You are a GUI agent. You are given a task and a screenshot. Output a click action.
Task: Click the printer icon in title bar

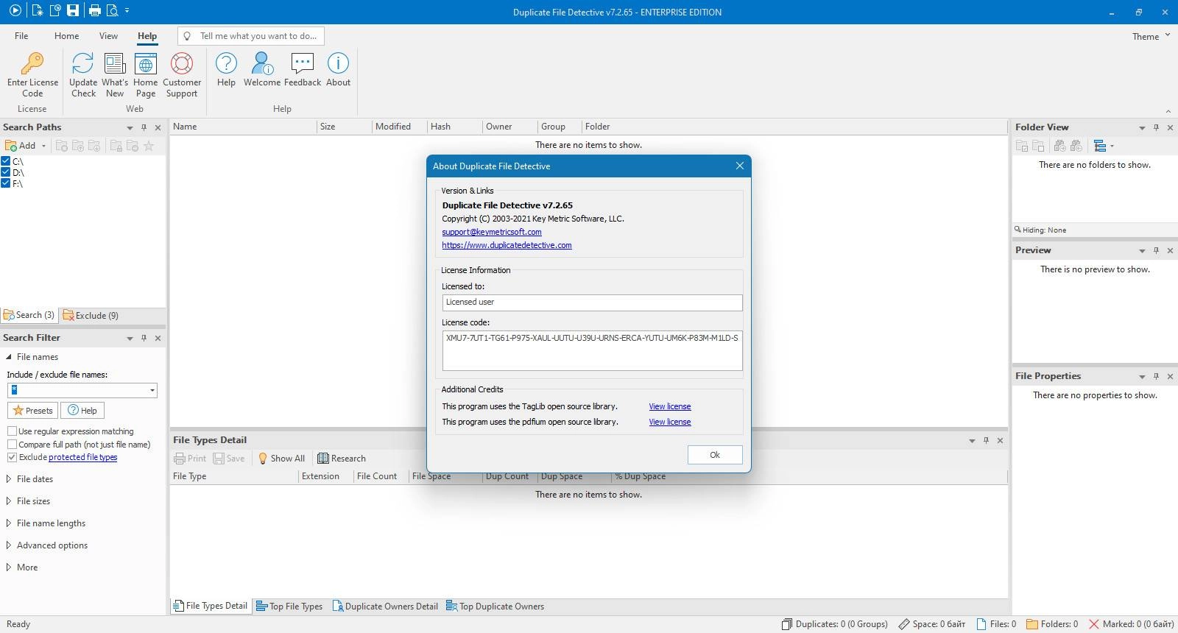click(94, 10)
